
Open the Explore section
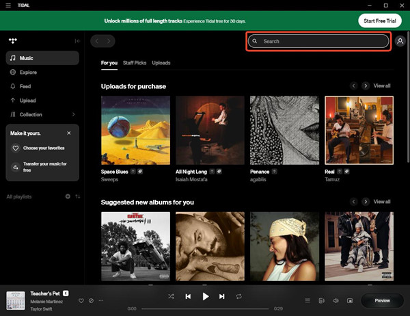pyautogui.click(x=42, y=73)
